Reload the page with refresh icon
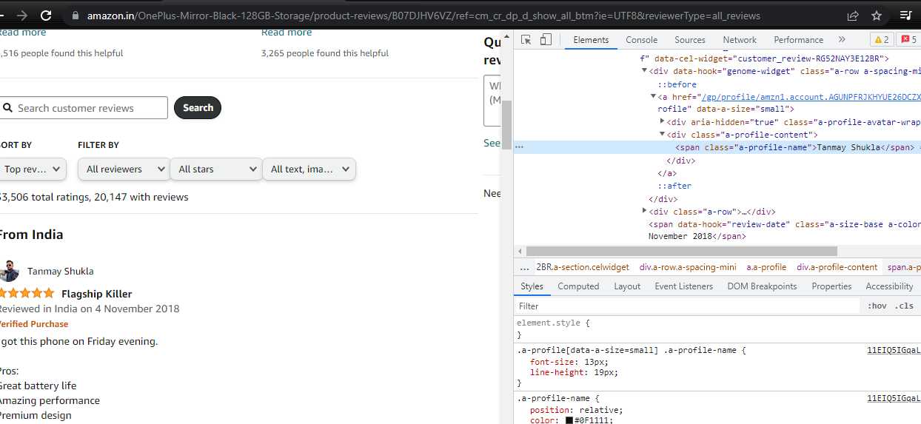This screenshot has height=424, width=921. tap(46, 16)
